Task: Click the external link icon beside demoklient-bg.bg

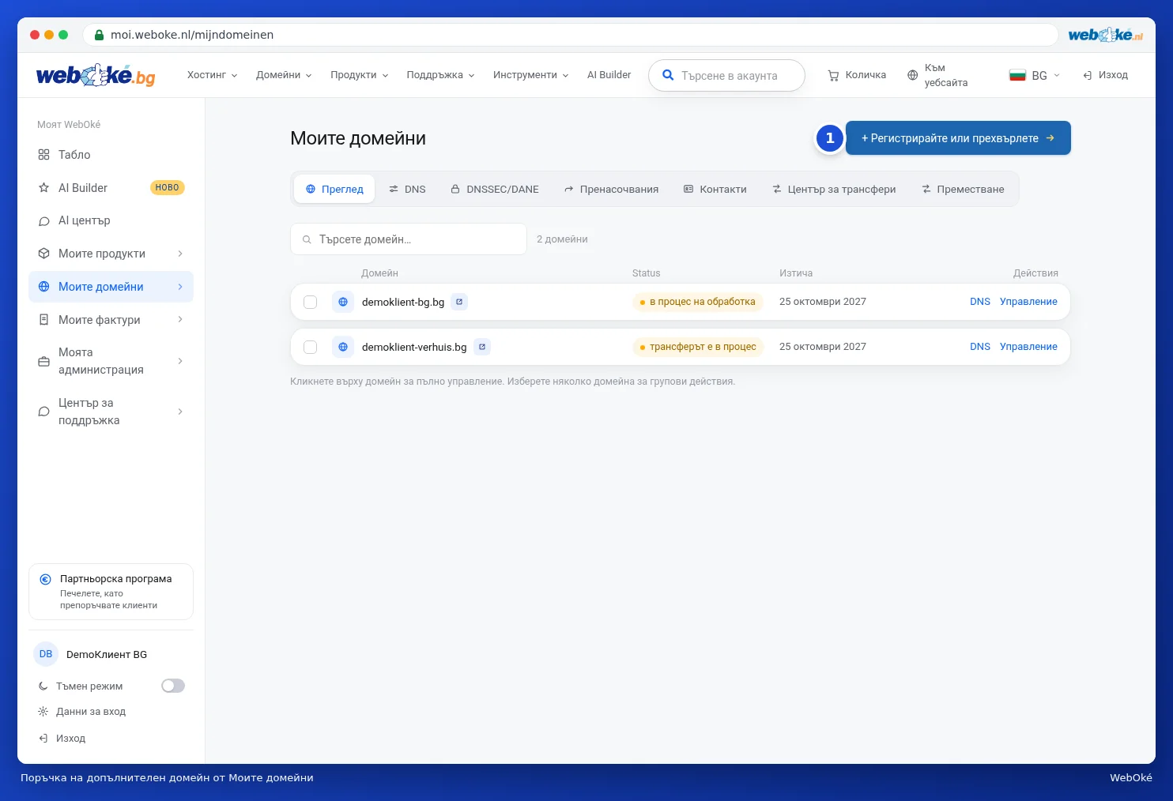Action: [x=459, y=302]
